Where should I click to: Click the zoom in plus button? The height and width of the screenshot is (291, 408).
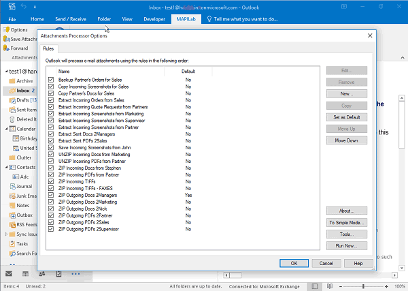(x=387, y=286)
